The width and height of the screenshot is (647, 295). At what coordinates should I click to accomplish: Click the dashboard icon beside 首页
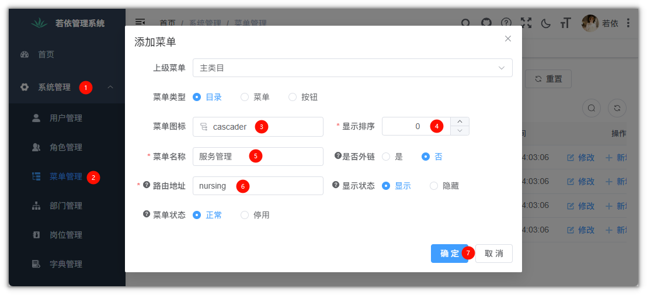pos(25,54)
